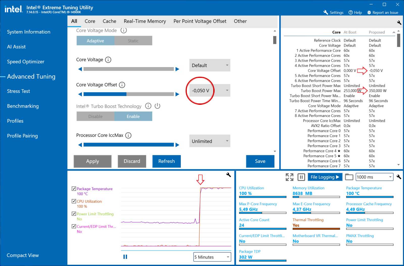Open the monitoring panel wrench settings
Image resolution: width=404 pixels, height=266 pixels.
point(399,177)
